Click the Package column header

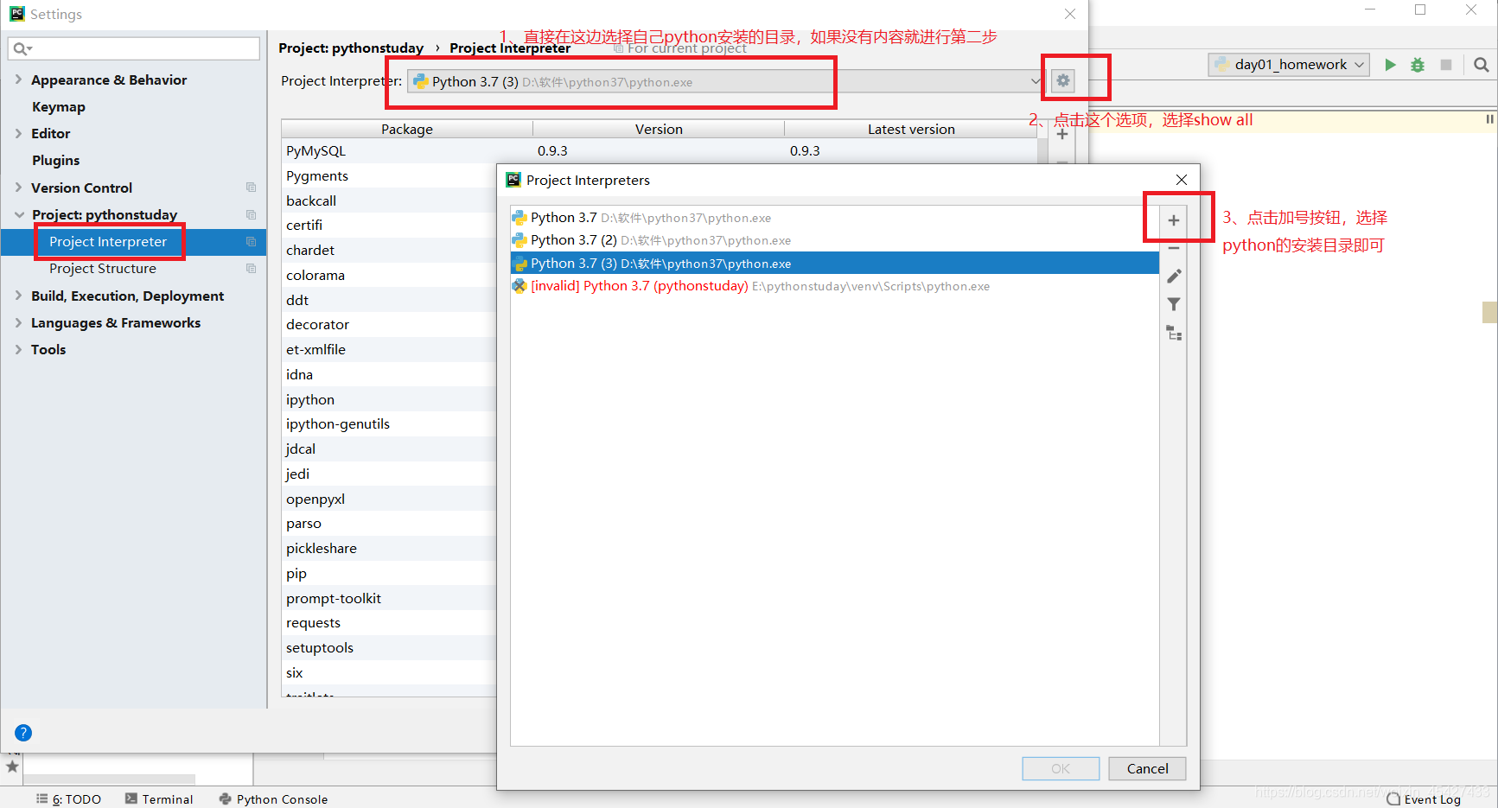[407, 129]
